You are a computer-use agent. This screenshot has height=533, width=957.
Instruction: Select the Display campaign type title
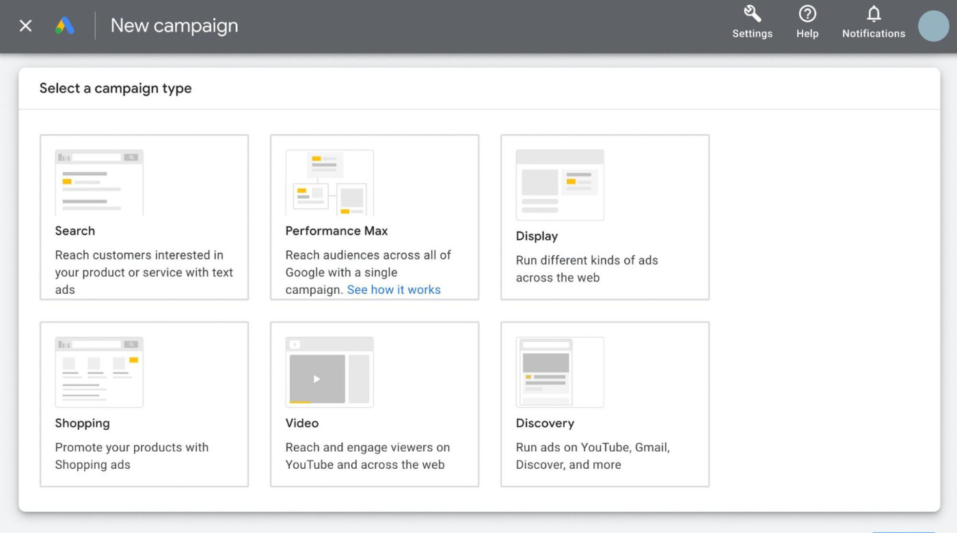(x=537, y=236)
